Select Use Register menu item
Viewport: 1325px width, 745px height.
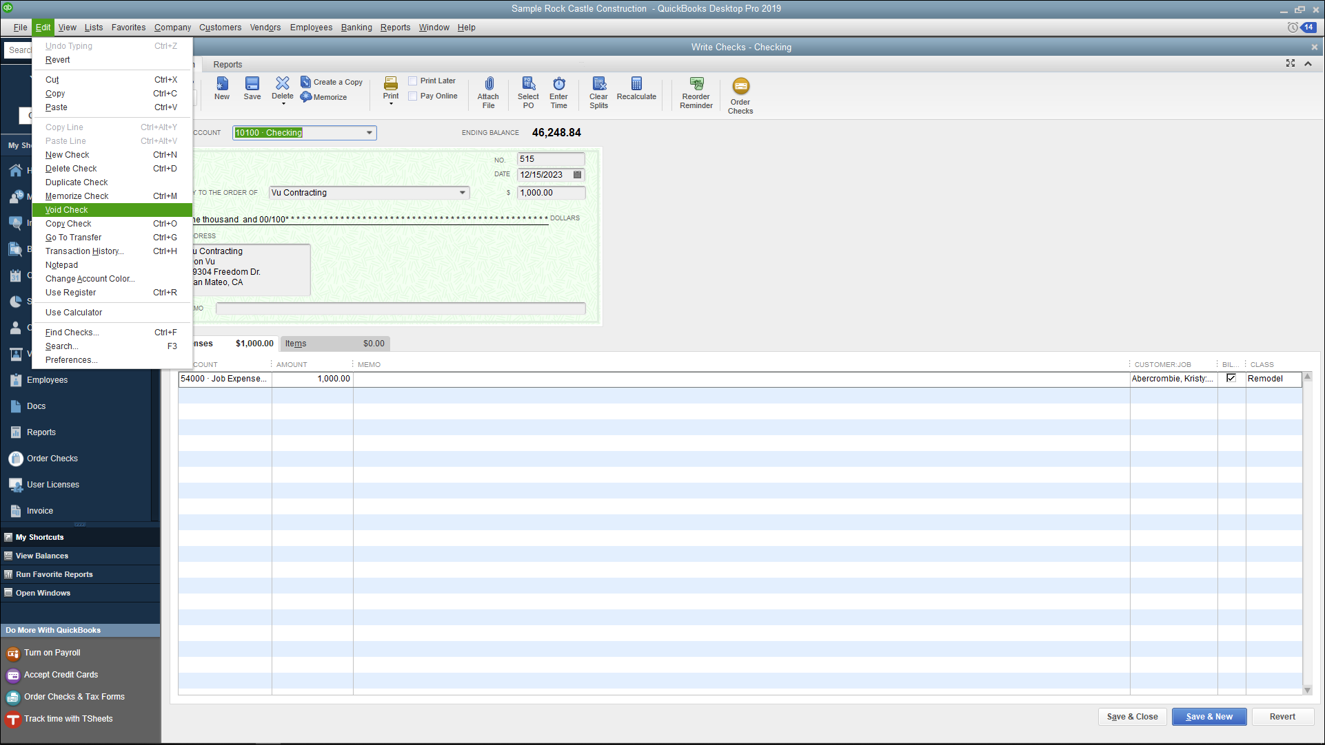pyautogui.click(x=112, y=293)
